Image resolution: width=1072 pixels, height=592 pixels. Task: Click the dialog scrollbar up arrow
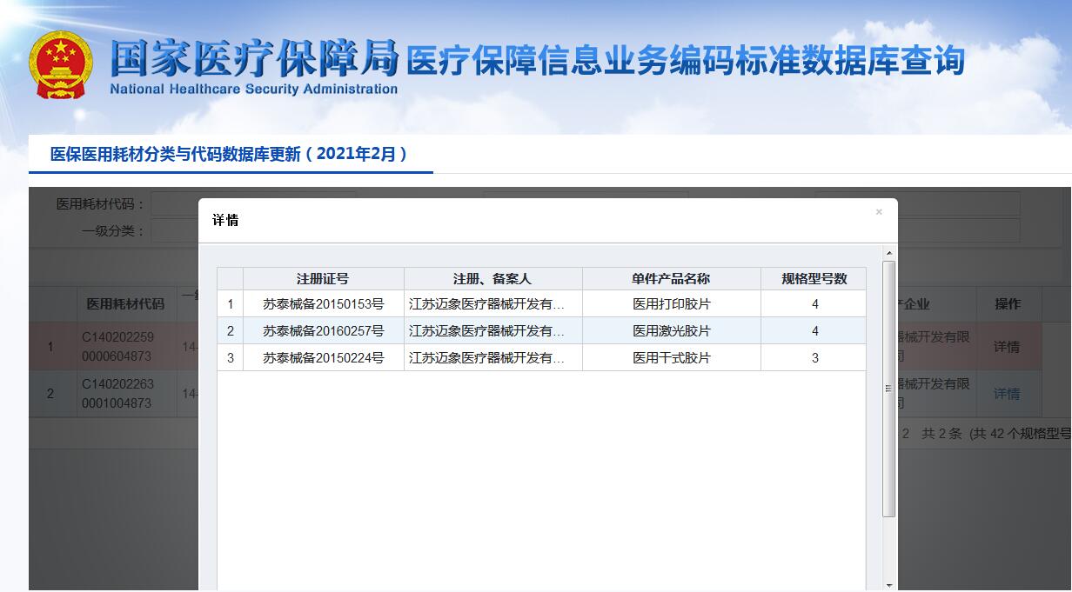pos(888,254)
